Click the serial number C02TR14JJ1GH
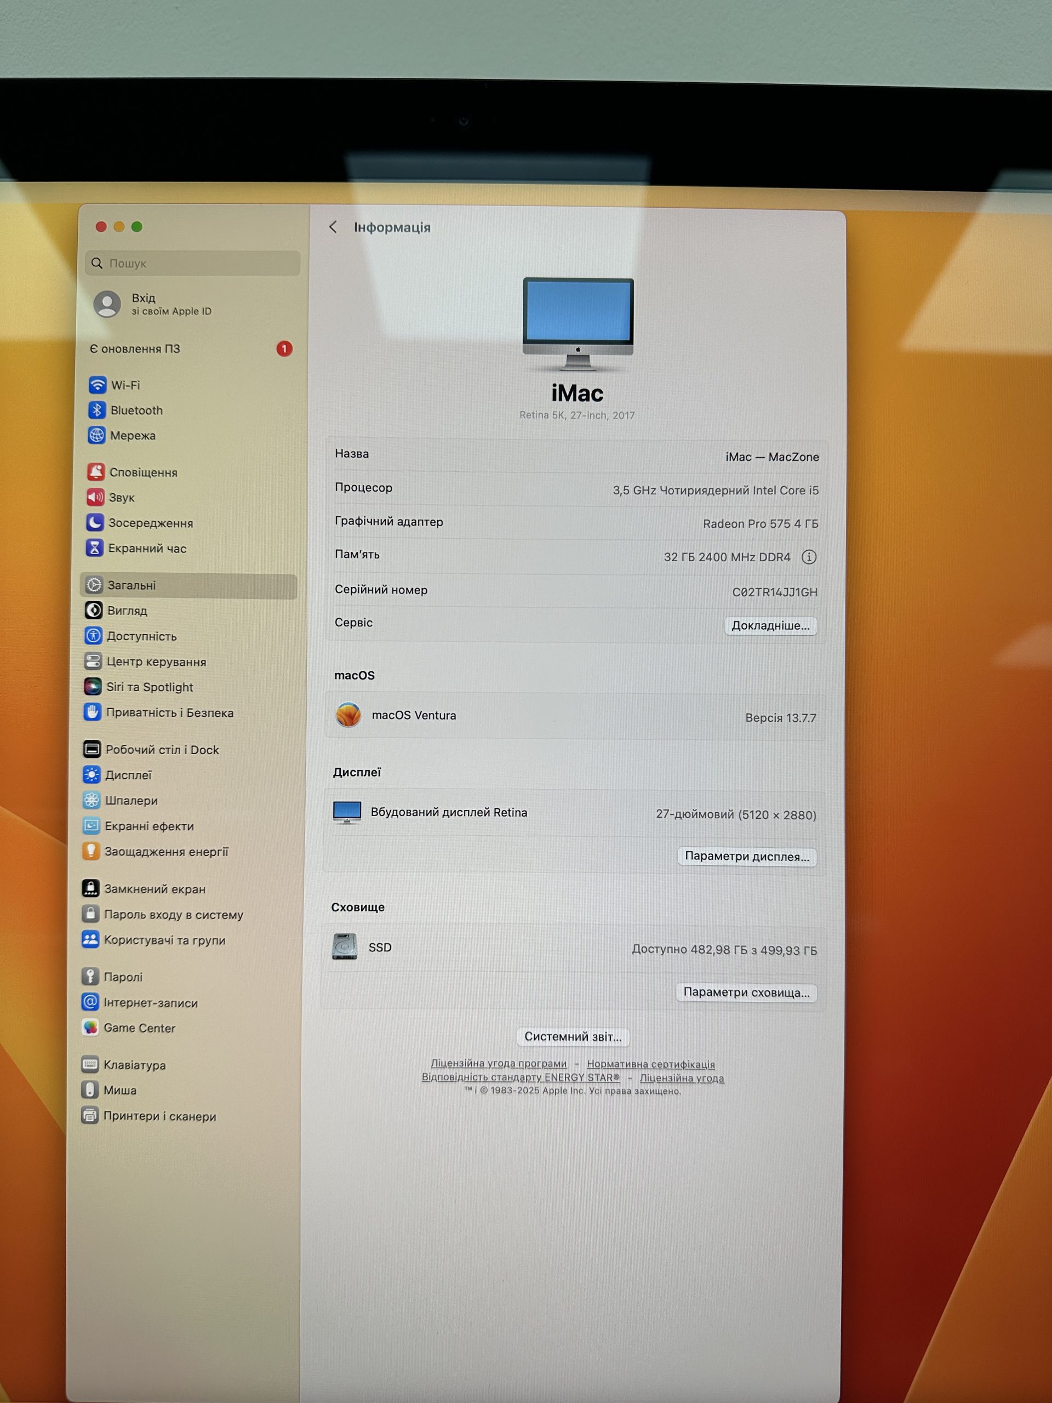 [775, 592]
